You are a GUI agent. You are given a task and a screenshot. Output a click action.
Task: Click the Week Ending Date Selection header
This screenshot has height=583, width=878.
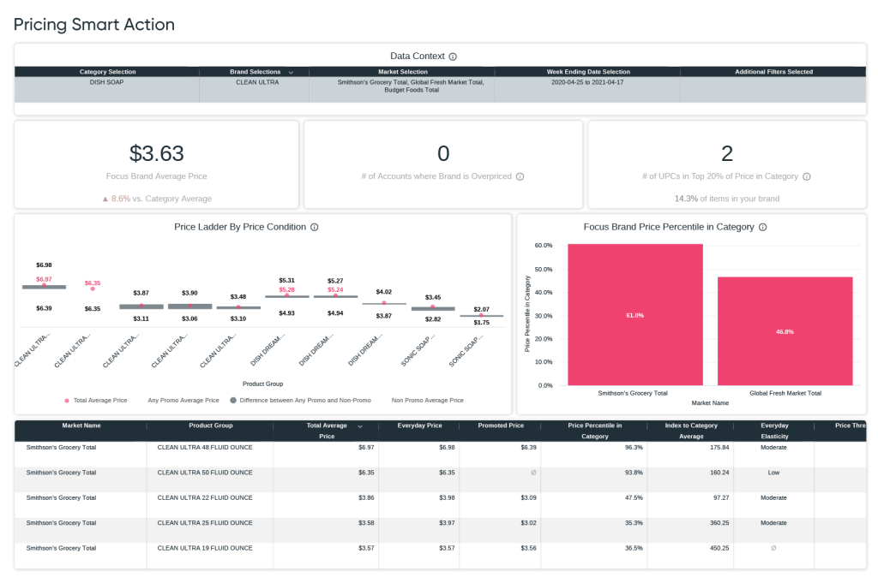[588, 72]
